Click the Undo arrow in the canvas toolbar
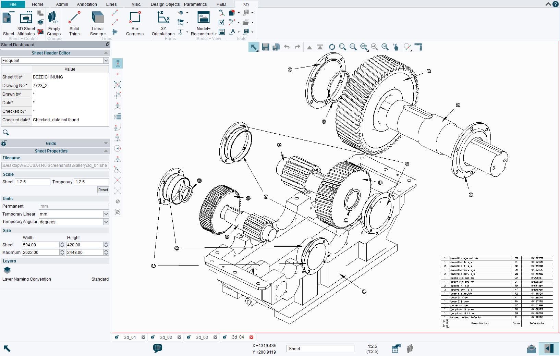 [x=287, y=47]
